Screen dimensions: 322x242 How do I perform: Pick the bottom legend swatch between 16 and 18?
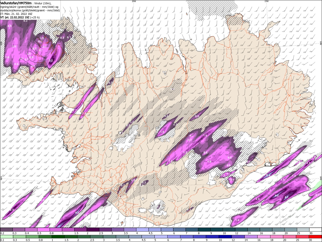point(264,237)
